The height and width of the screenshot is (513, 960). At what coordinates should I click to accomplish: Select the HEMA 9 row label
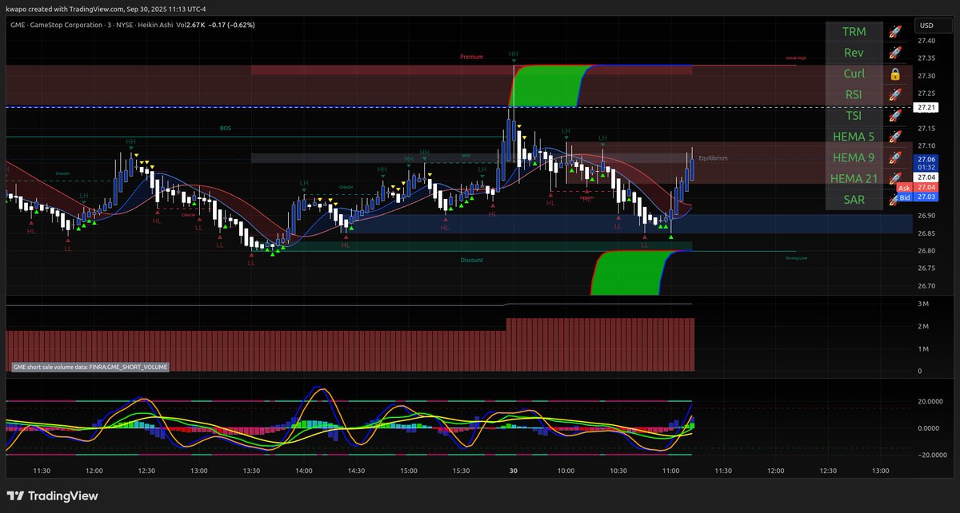[x=854, y=157]
